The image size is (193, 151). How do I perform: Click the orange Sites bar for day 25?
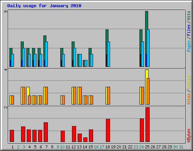pos(148,91)
